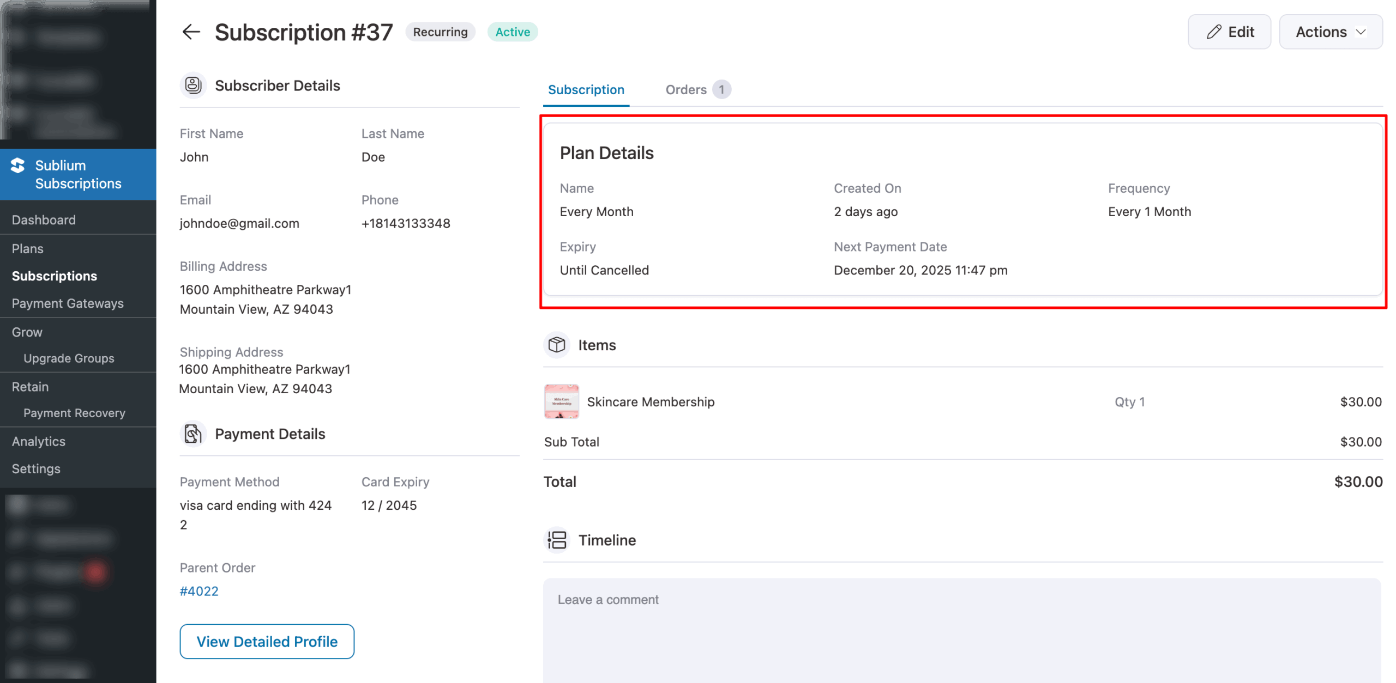
Task: Click the Payment Details card icon
Action: pos(193,434)
